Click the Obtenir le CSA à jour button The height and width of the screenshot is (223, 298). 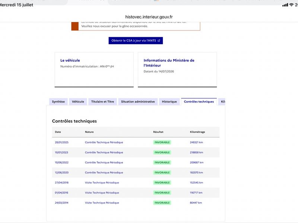click(136, 41)
